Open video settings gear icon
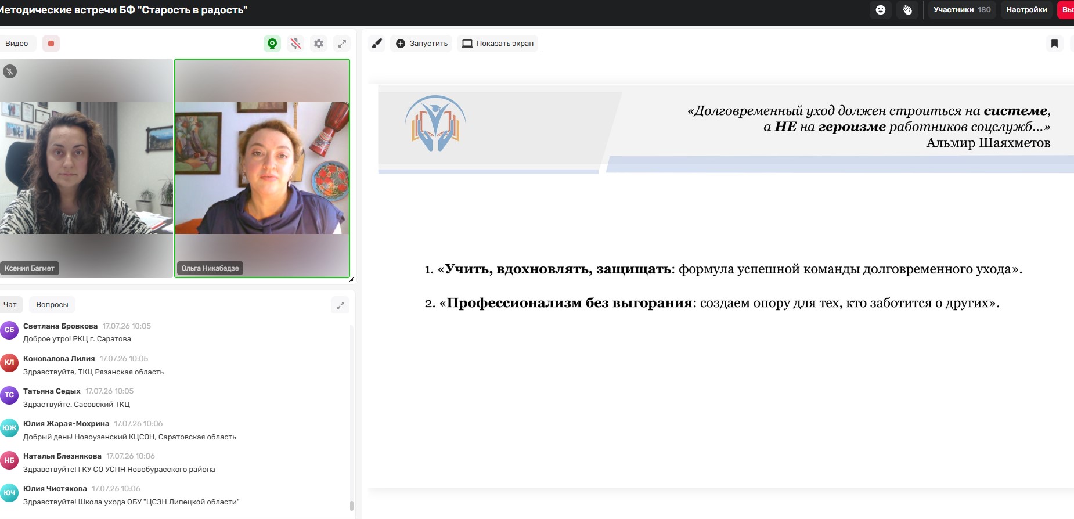Viewport: 1074px width, 519px height. 319,44
